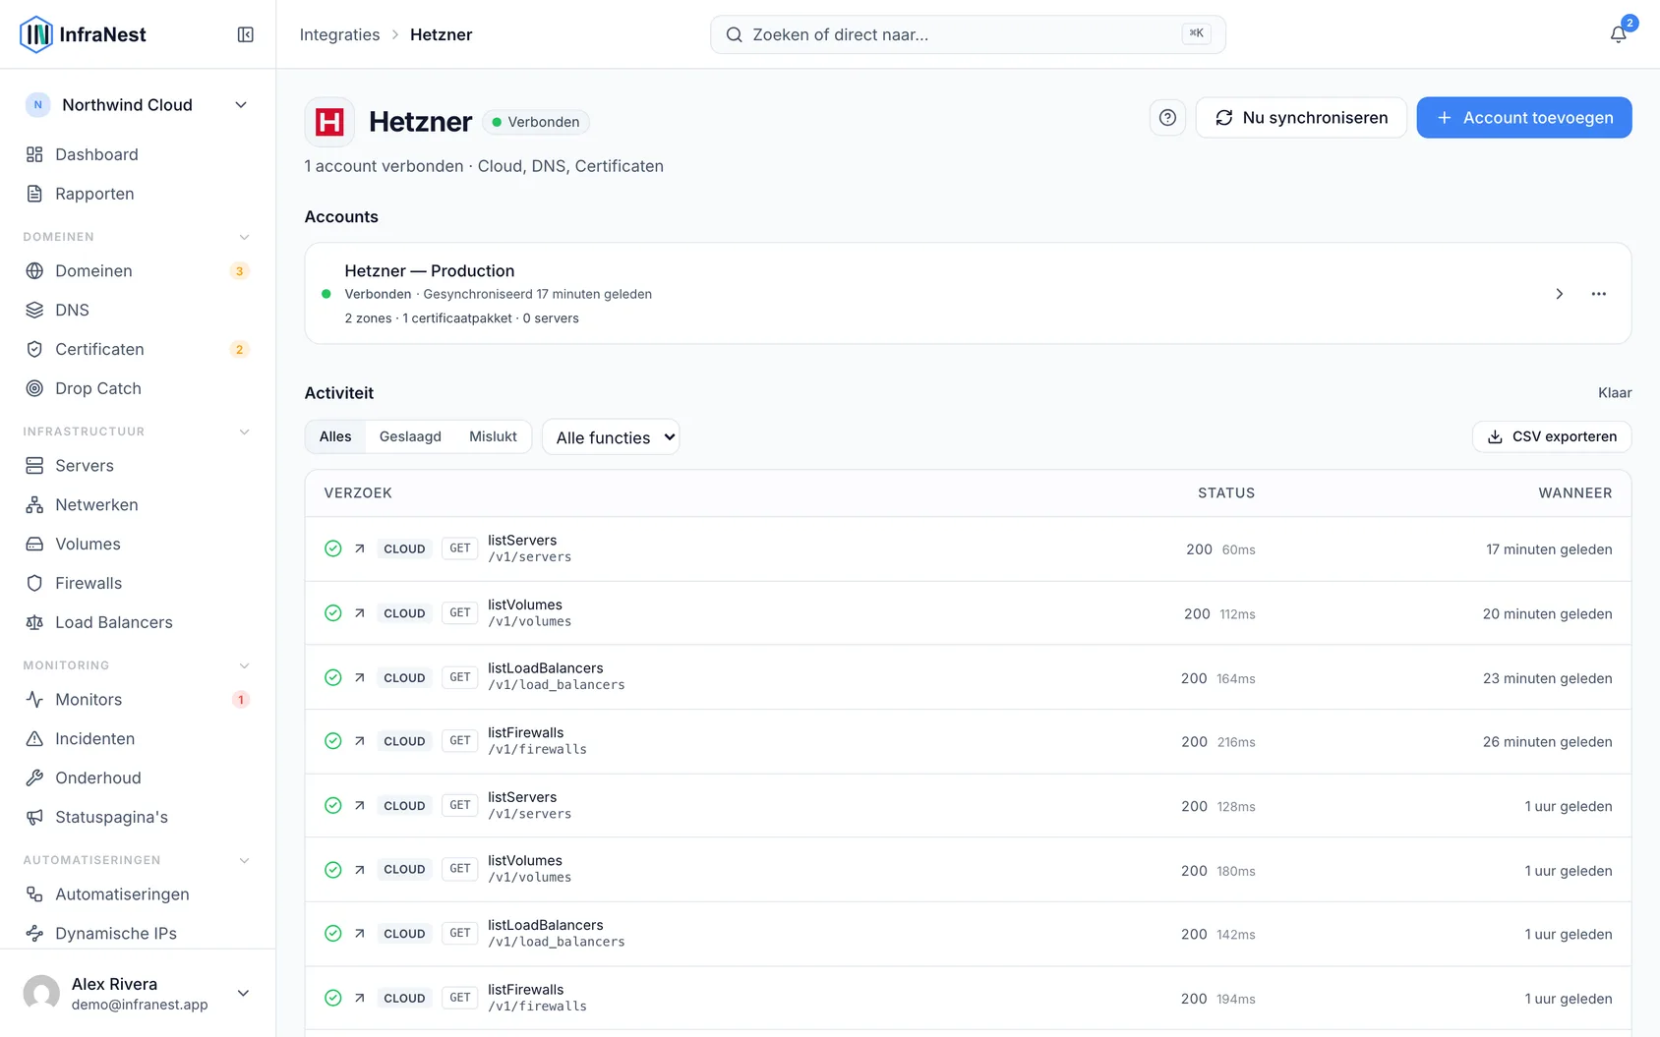Filter activity by Mislukt

(493, 436)
